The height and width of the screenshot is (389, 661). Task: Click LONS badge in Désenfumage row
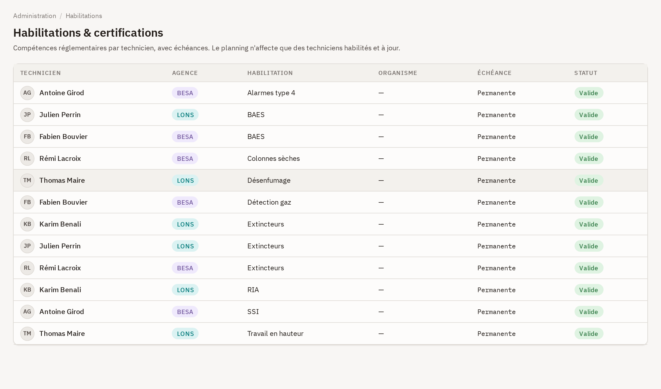(x=185, y=180)
